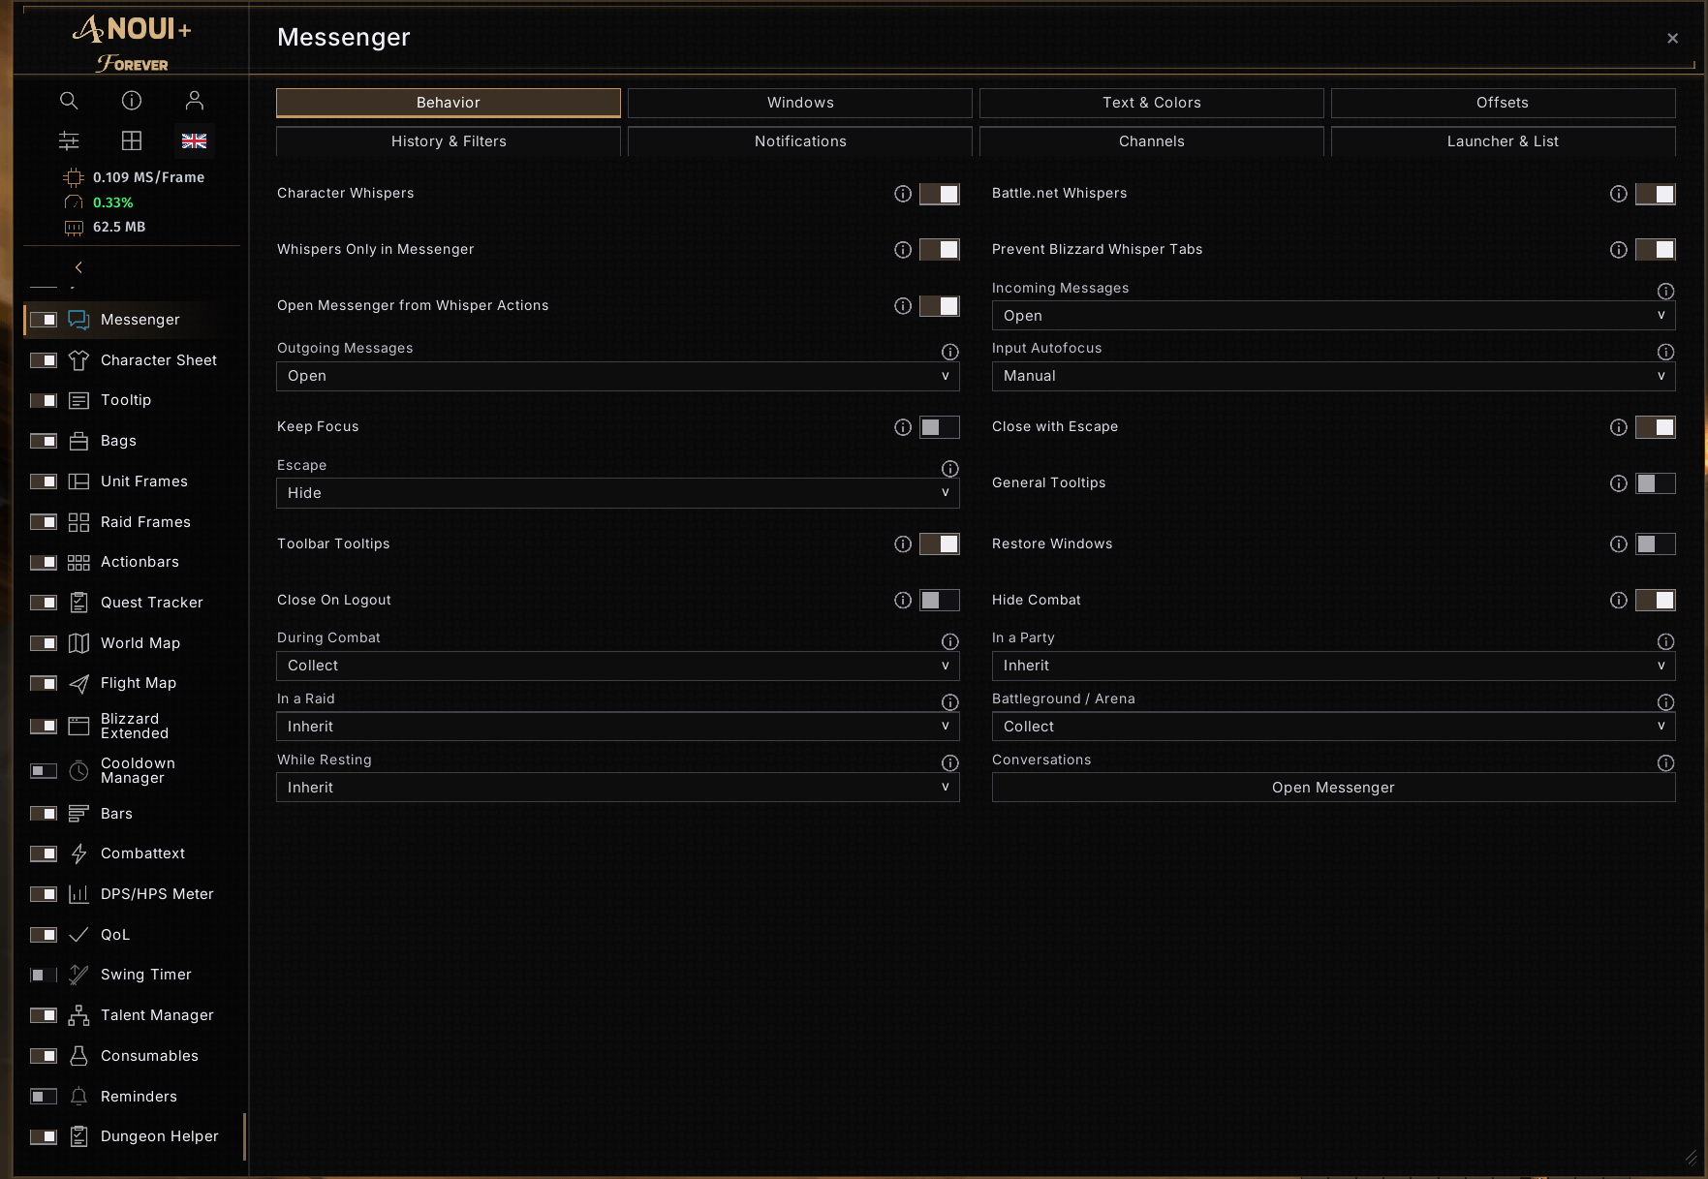Click the Bags module icon

(79, 441)
